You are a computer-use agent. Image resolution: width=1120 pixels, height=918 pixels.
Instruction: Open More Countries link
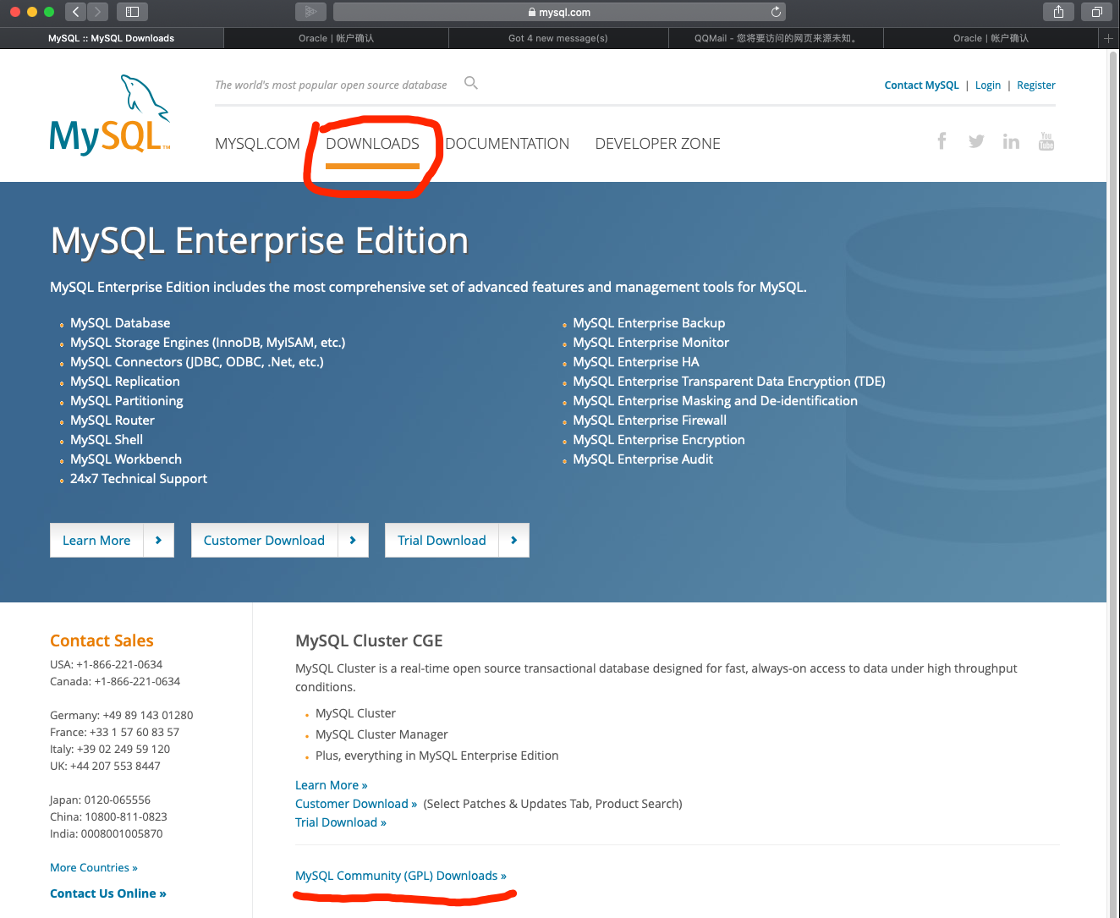pyautogui.click(x=94, y=867)
